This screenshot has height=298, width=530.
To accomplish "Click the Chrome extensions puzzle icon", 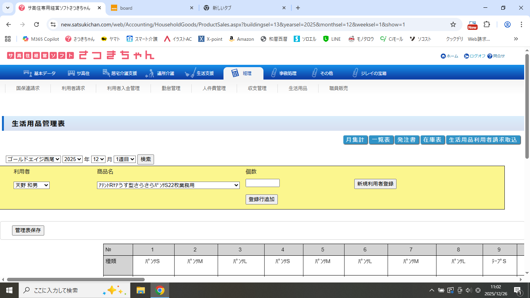I will pyautogui.click(x=487, y=24).
